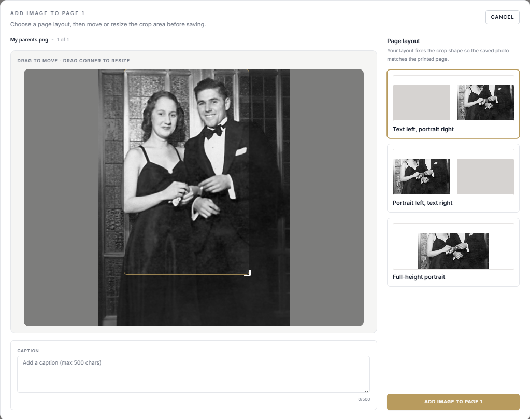The image size is (530, 419).
Task: Click the 1 of 1 image counter
Action: tap(63, 39)
